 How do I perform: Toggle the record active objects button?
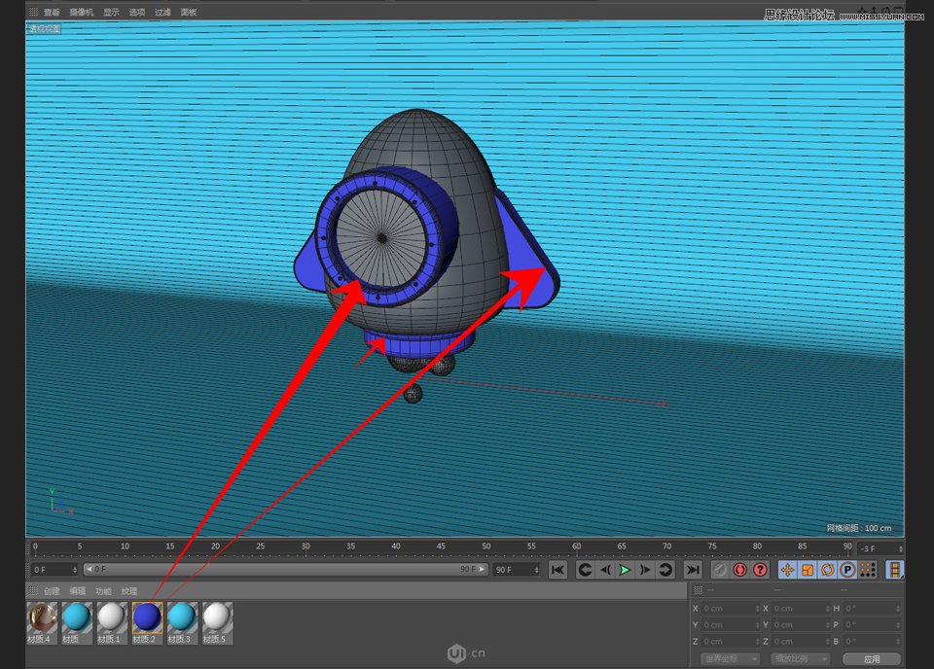tap(717, 571)
